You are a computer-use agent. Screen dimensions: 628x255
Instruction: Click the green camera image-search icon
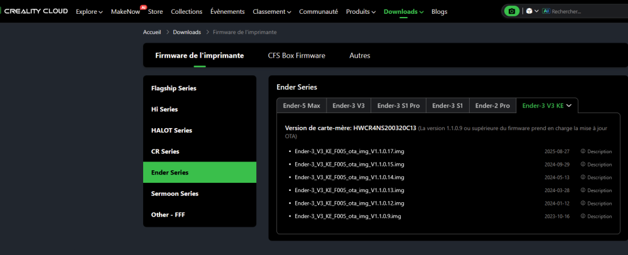click(511, 11)
